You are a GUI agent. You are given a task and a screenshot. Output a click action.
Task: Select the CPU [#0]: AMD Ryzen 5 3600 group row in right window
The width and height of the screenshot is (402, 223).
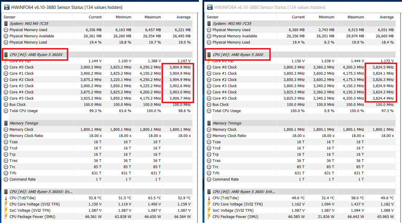(x=300, y=55)
